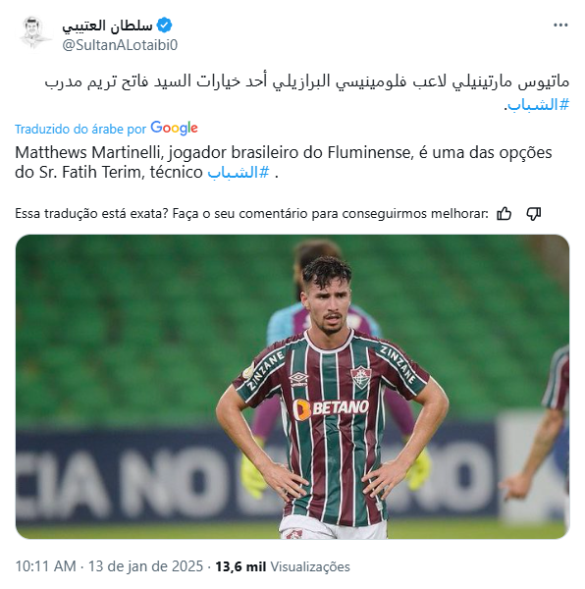Open the three-dot more options menu
The image size is (585, 589).
560,26
